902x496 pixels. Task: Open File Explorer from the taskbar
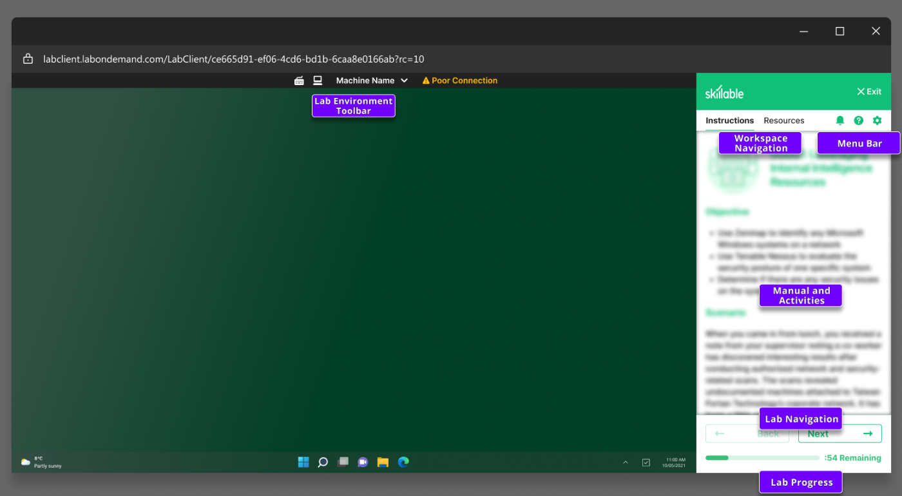383,462
